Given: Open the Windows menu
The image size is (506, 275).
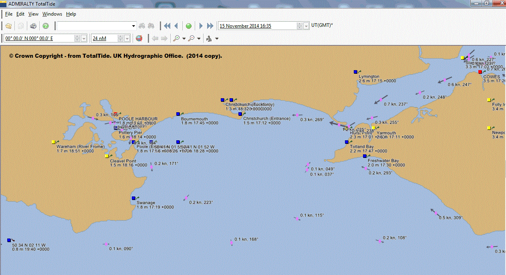Looking at the screenshot, I should [52, 14].
